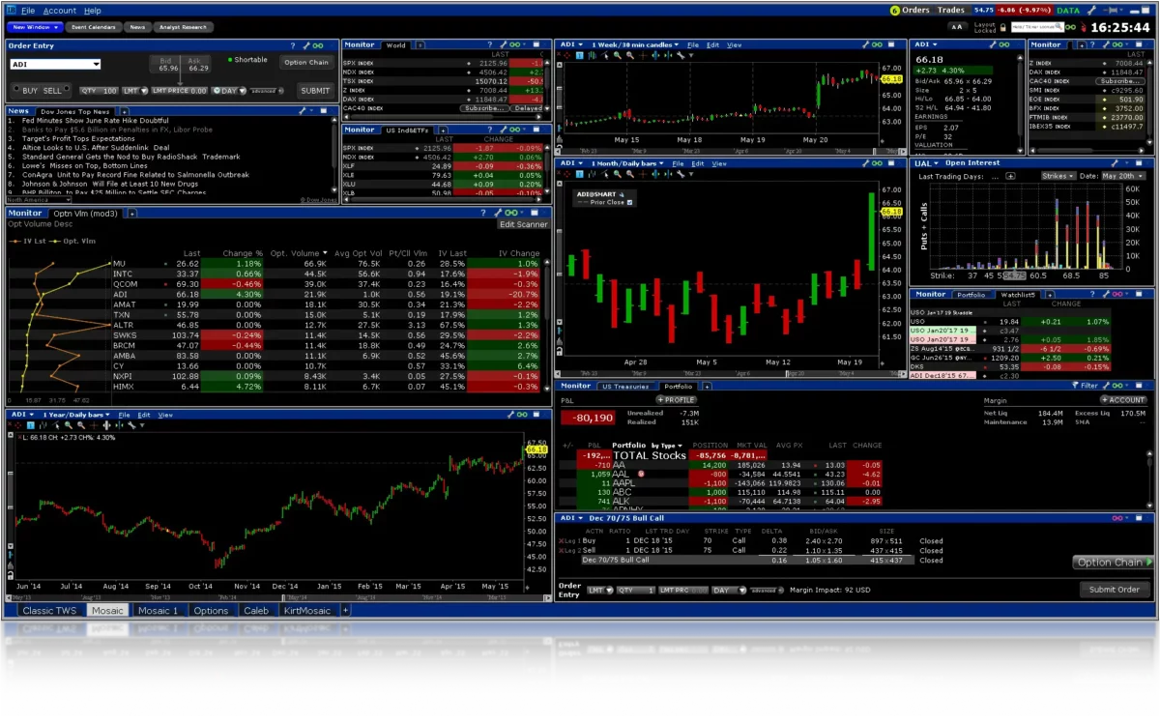
Task: Toggle the Prior Close checkbox on chart
Action: pyautogui.click(x=629, y=203)
